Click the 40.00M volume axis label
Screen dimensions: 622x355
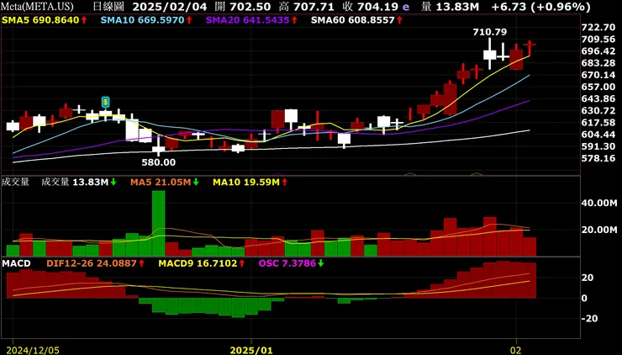[599, 203]
